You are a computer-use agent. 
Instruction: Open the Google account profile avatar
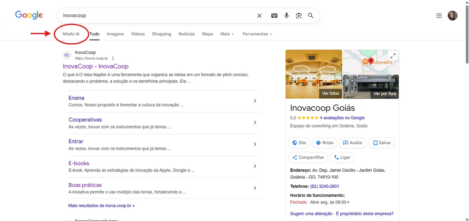tap(452, 16)
